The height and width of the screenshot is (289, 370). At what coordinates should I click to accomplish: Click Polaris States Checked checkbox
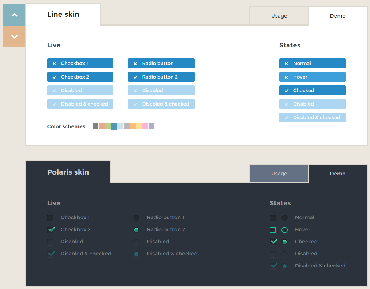(x=273, y=242)
